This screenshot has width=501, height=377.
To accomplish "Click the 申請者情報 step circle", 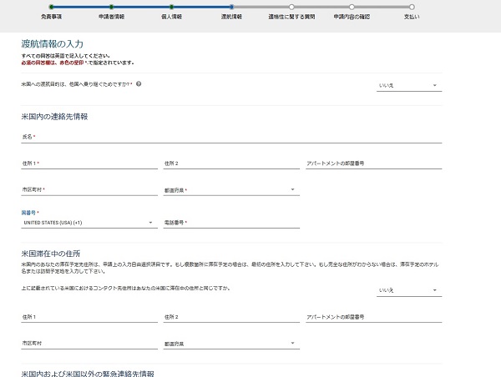I will pyautogui.click(x=111, y=7).
